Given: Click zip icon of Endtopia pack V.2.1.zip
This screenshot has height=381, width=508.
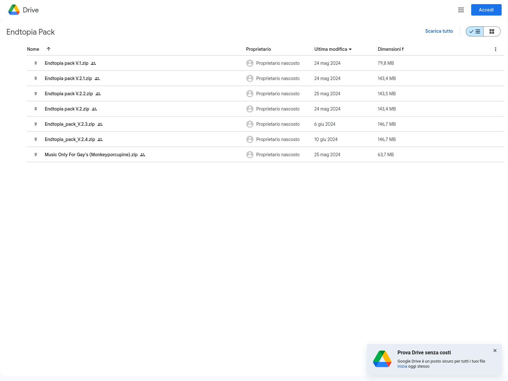Looking at the screenshot, I should coord(36,78).
